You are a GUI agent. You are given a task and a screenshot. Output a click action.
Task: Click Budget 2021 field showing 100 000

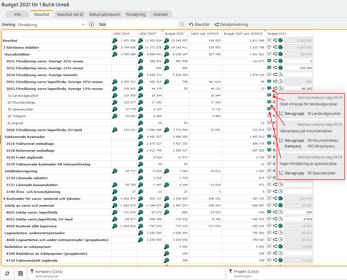point(298,68)
